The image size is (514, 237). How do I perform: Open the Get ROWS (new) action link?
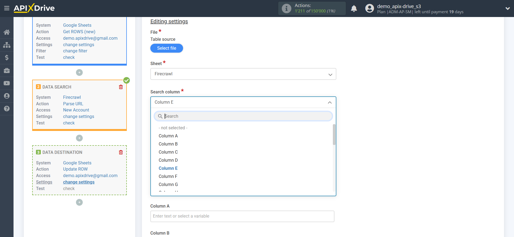point(79,32)
